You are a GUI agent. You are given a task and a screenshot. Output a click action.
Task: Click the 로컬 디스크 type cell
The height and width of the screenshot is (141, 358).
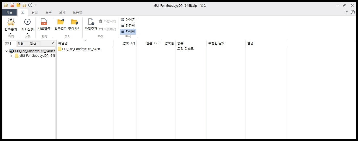click(x=185, y=49)
